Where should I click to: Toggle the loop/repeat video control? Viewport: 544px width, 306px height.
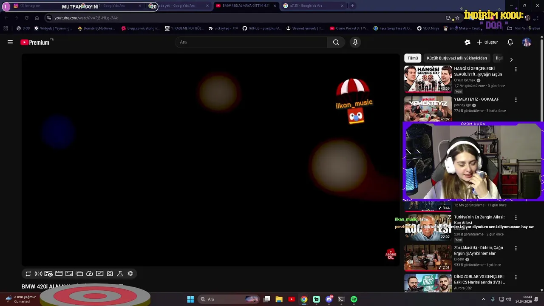click(28, 274)
